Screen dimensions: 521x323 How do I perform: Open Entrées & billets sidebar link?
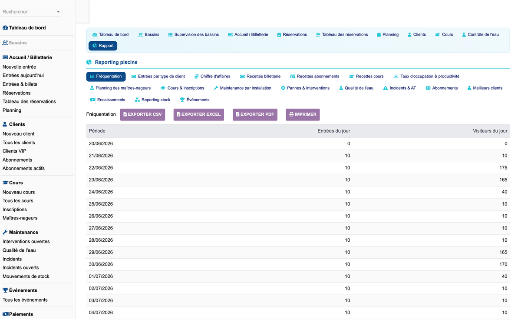pyautogui.click(x=20, y=84)
